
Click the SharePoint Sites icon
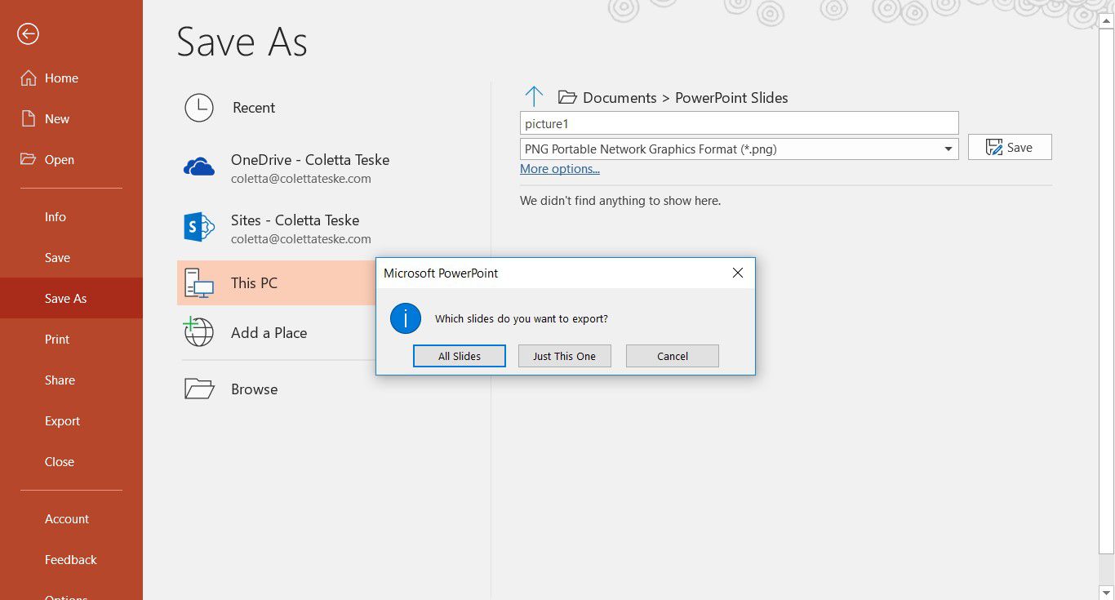pos(199,228)
